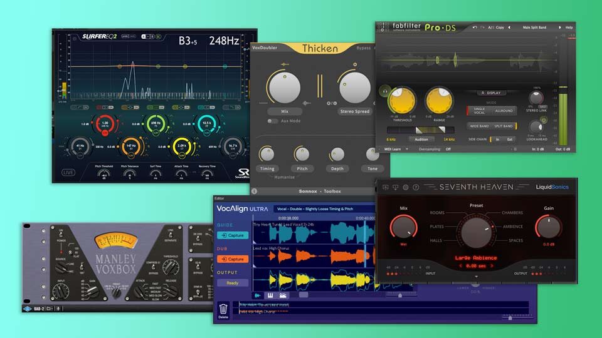602x338 pixels.
Task: Click the VocAlign waveform view icon
Action: point(257,295)
